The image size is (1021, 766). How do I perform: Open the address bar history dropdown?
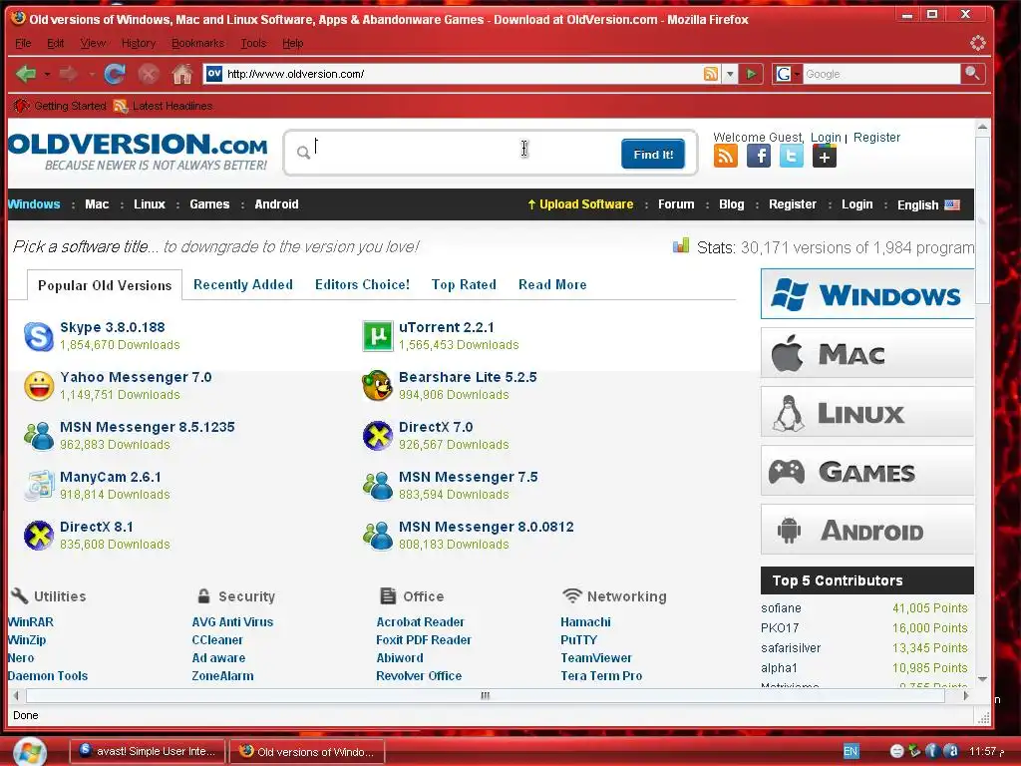pos(730,74)
